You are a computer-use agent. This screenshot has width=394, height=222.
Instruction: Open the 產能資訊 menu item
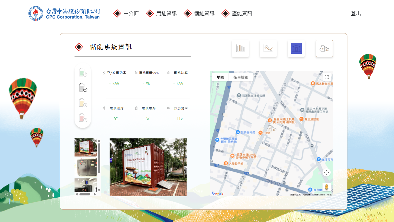(242, 13)
